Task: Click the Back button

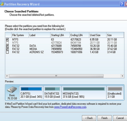Action: [x=89, y=118]
